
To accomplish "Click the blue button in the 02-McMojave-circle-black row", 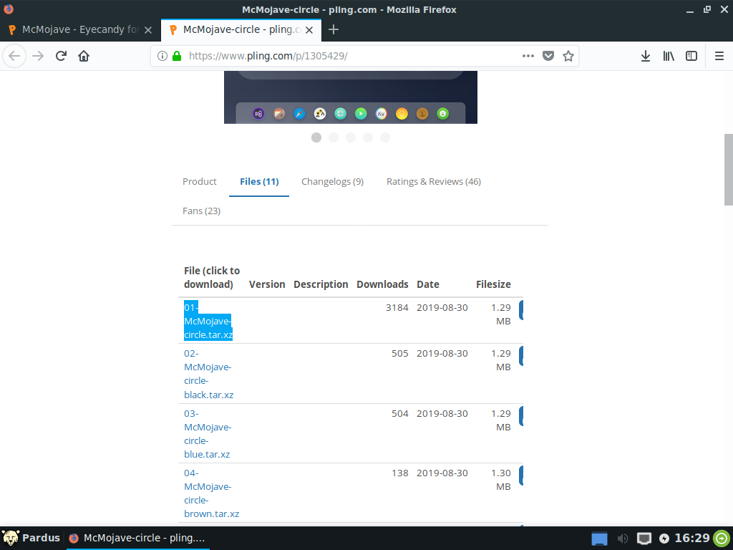I will pyautogui.click(x=521, y=356).
